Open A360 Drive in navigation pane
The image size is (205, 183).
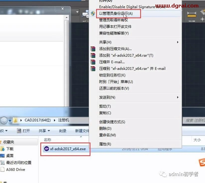pyautogui.click(x=15, y=170)
